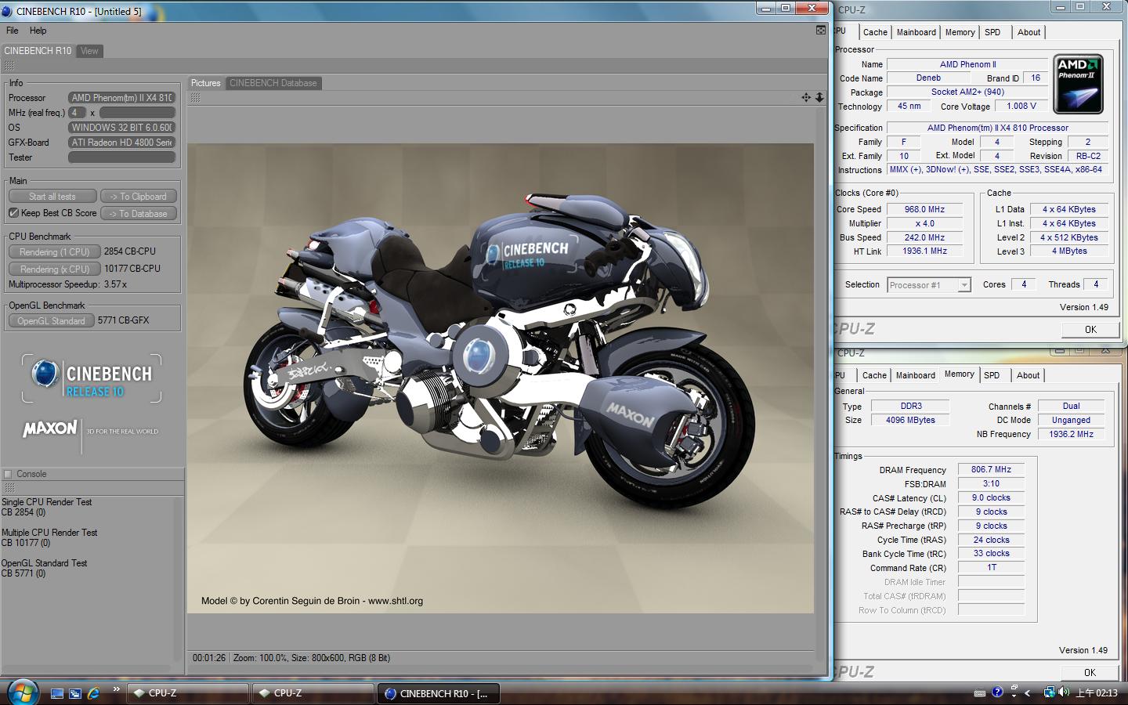Viewport: 1128px width, 705px height.
Task: Click the GFX-Board field showing ATI Radeon
Action: point(121,143)
